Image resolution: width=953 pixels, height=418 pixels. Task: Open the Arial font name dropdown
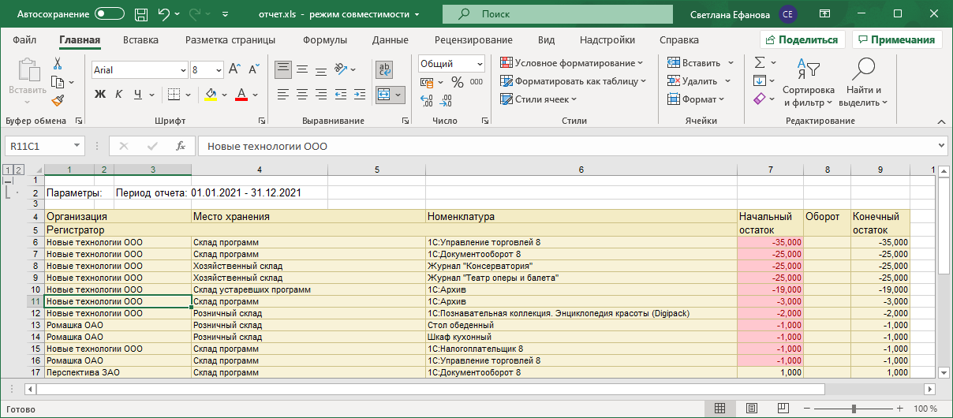(182, 70)
